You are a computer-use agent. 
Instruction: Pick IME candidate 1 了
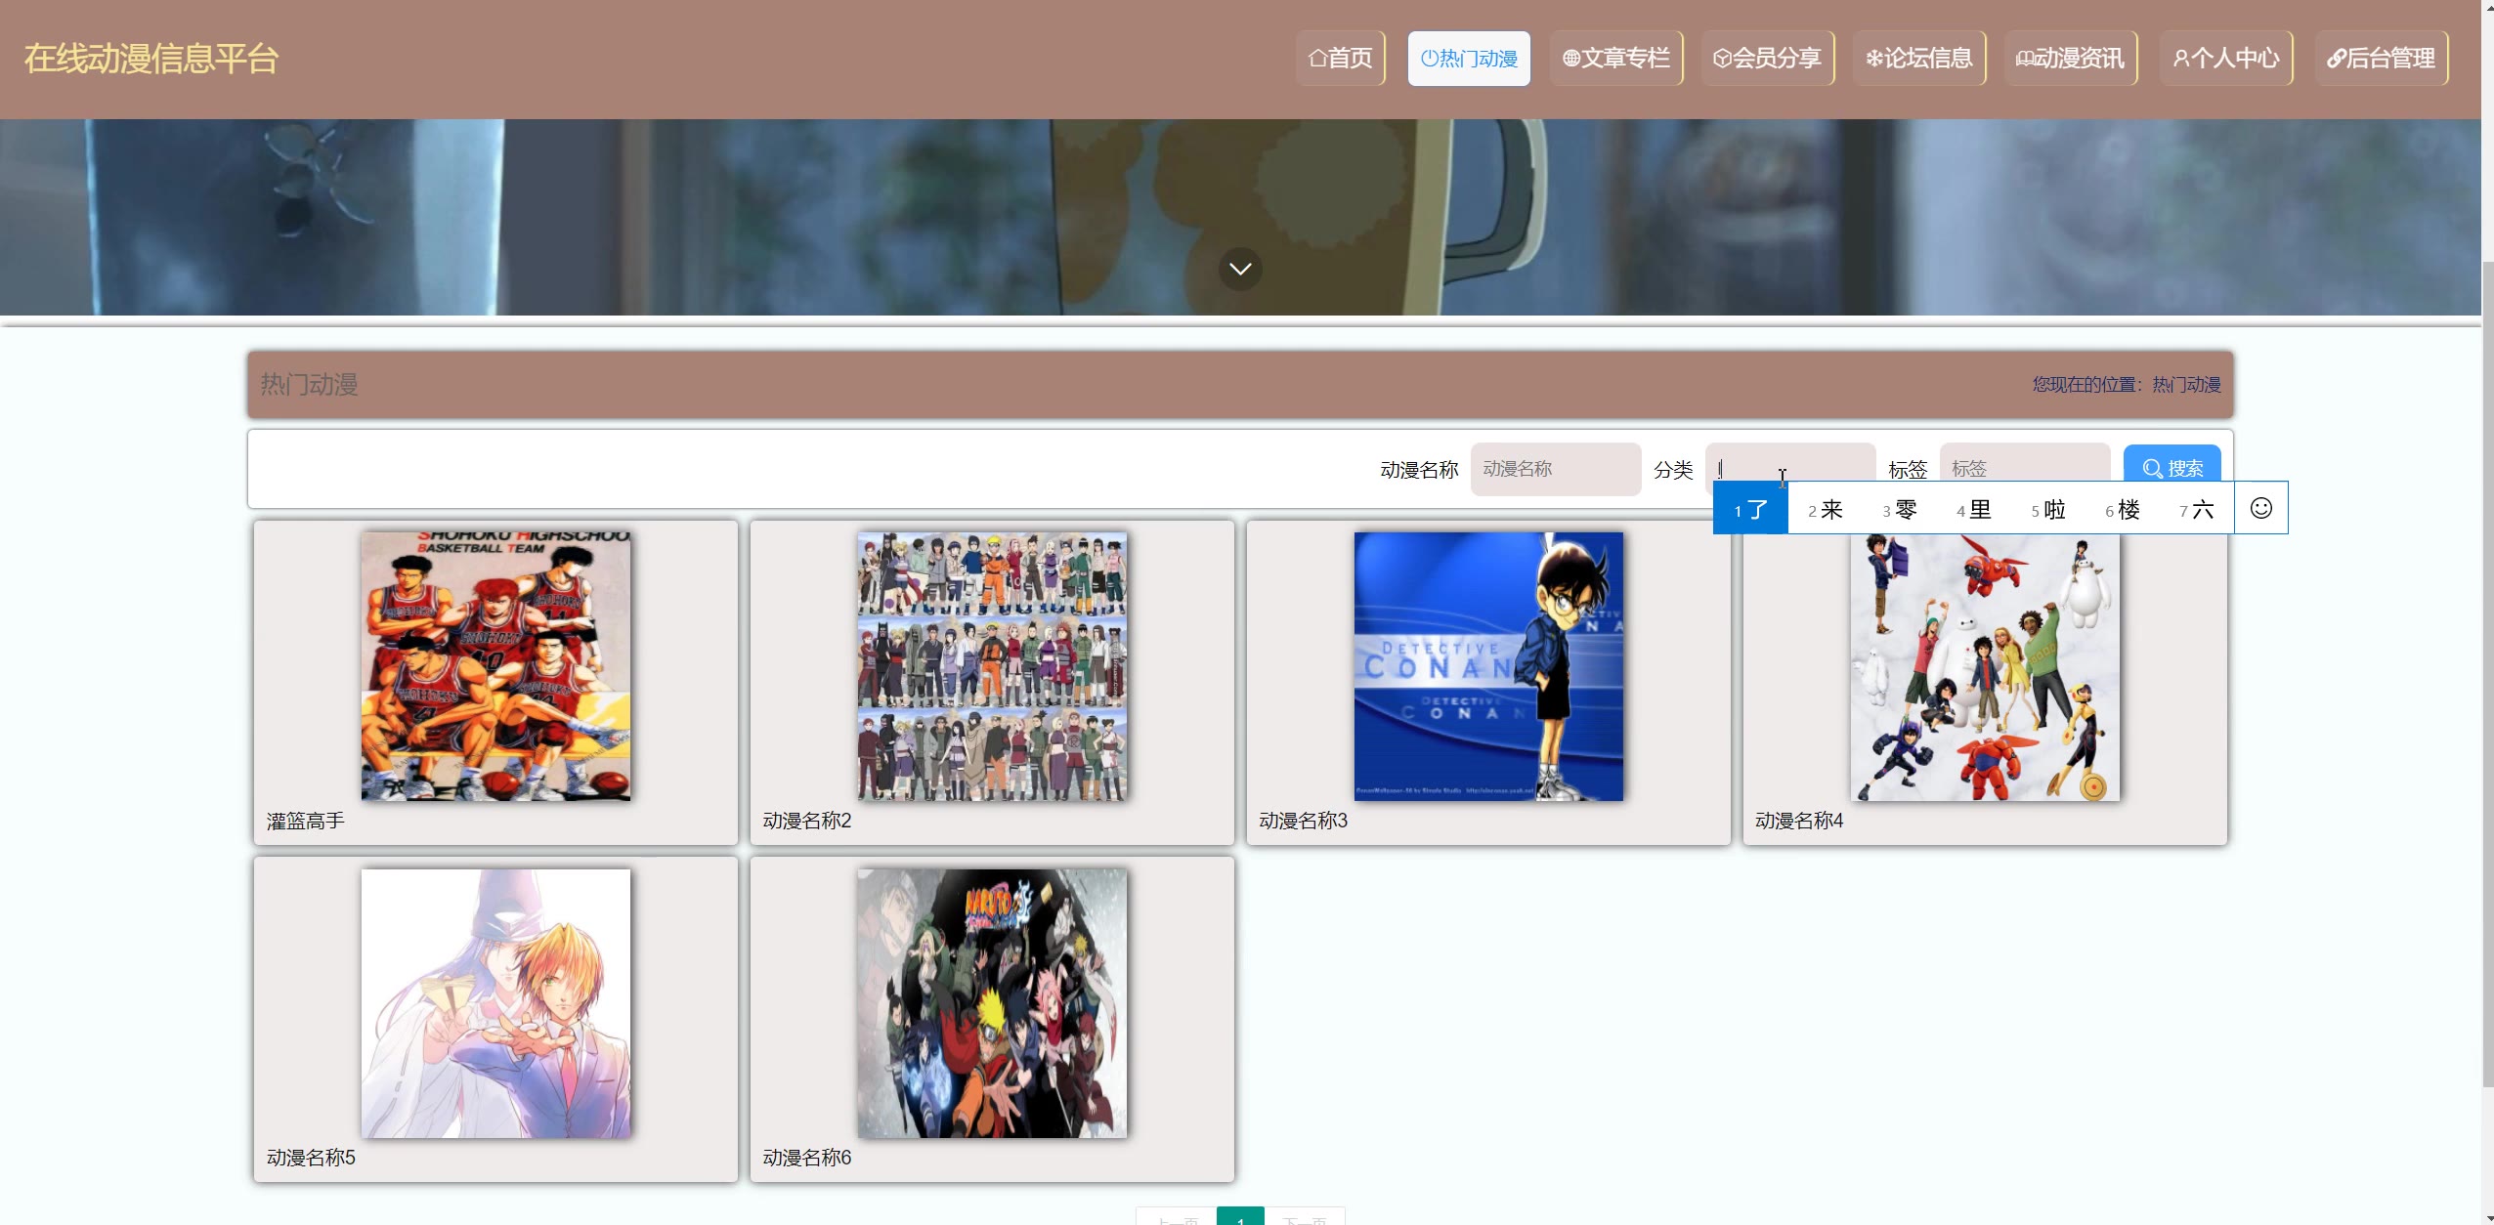(x=1750, y=509)
